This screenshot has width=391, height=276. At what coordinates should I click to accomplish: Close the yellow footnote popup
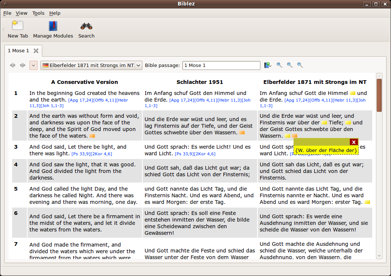(x=353, y=142)
